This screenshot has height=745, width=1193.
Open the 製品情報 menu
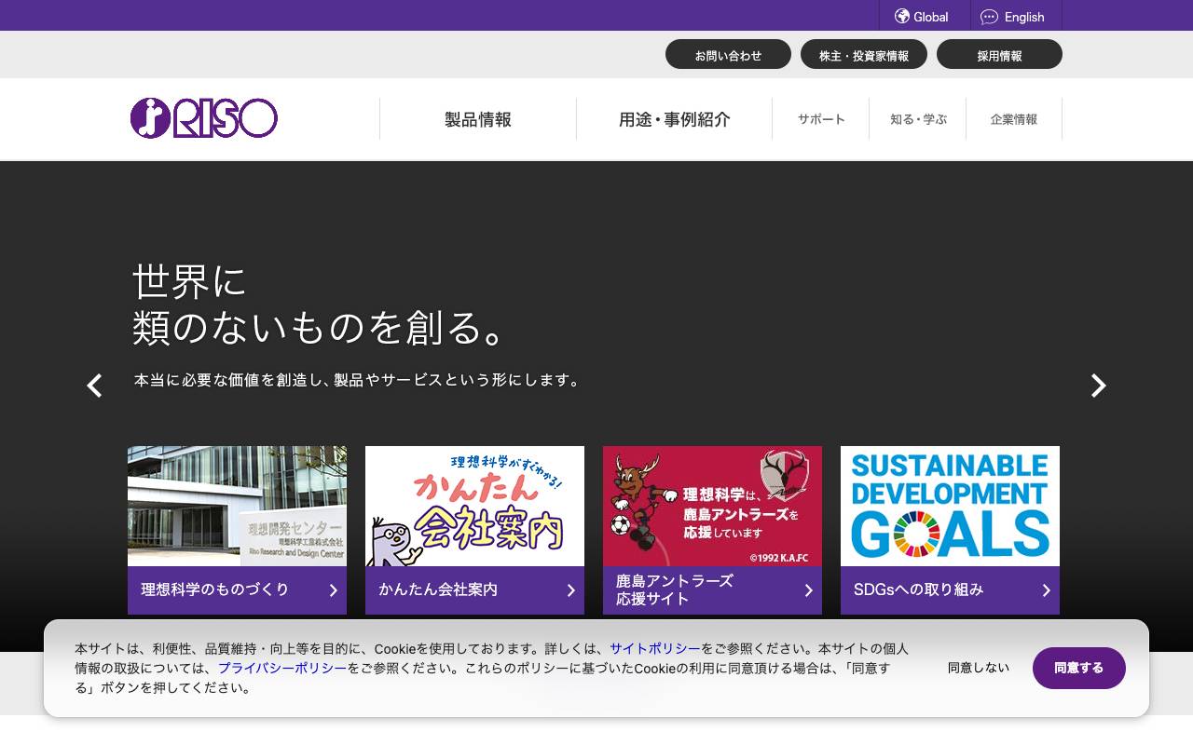tap(477, 119)
